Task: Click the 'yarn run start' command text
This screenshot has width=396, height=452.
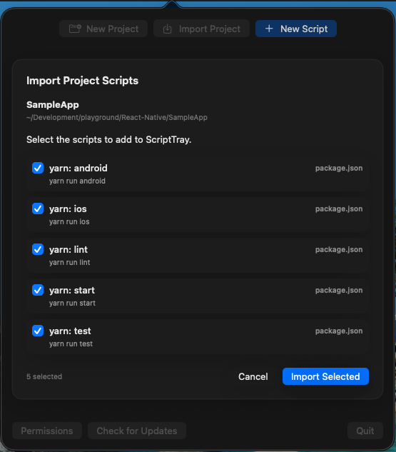Action: tap(72, 303)
